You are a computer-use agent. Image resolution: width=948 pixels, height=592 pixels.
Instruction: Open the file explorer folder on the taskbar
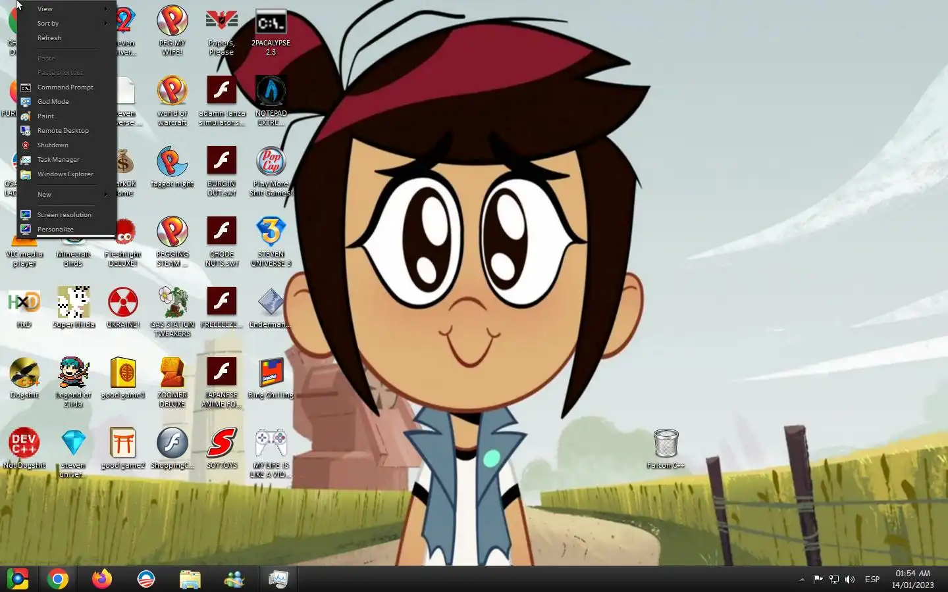click(190, 579)
